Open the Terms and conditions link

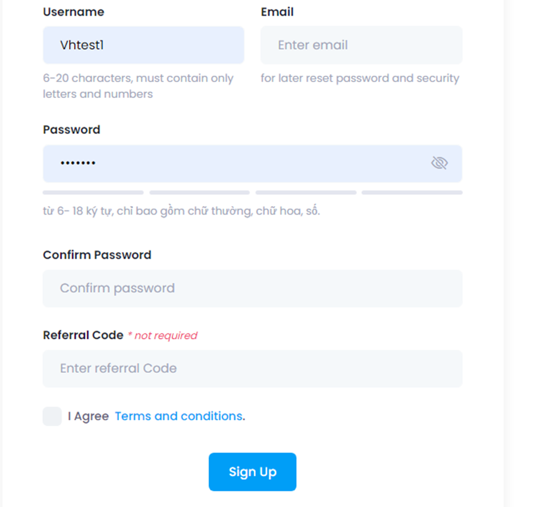pos(179,416)
